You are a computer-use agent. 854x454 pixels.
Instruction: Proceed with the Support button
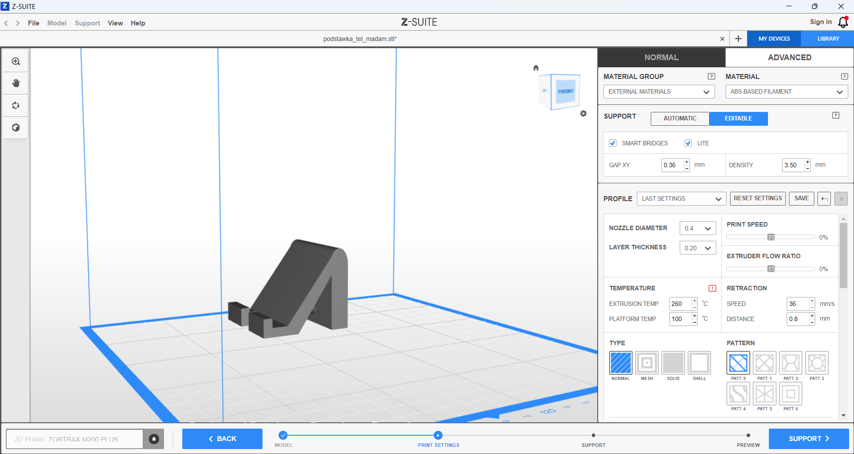[809, 439]
